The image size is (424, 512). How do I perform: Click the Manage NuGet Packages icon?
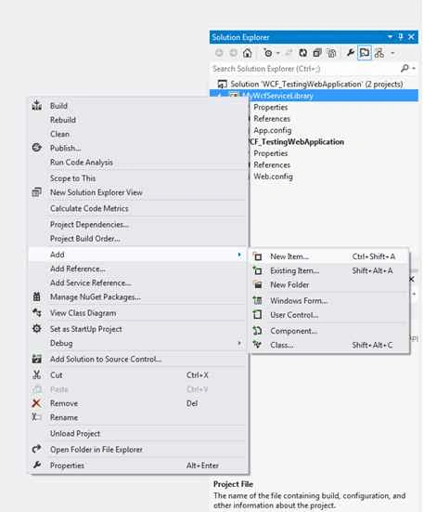[37, 296]
